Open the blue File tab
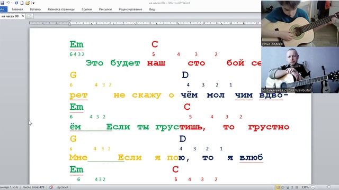 3,9
